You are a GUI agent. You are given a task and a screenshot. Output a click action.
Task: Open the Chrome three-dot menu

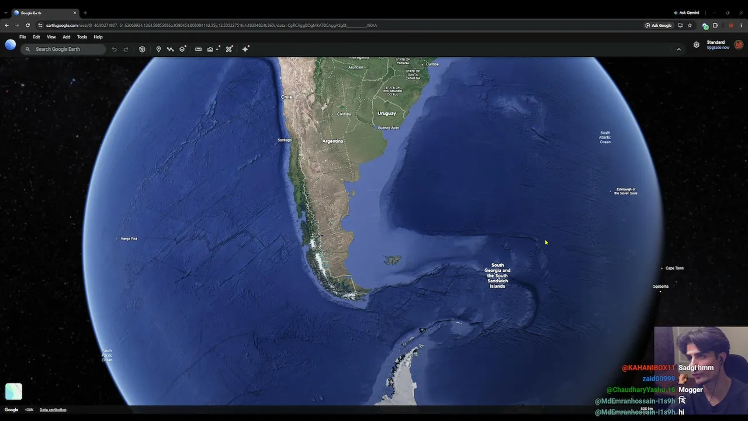point(741,25)
